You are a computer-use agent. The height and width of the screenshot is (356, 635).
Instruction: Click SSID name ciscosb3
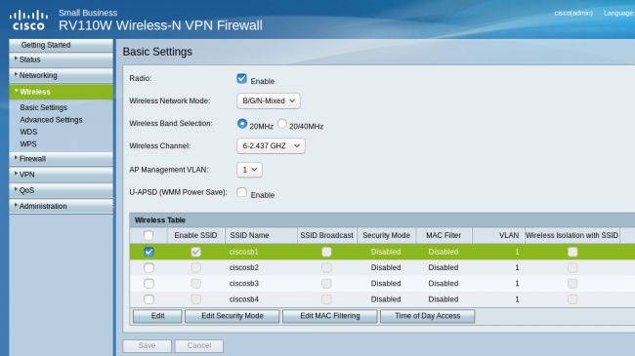point(244,283)
